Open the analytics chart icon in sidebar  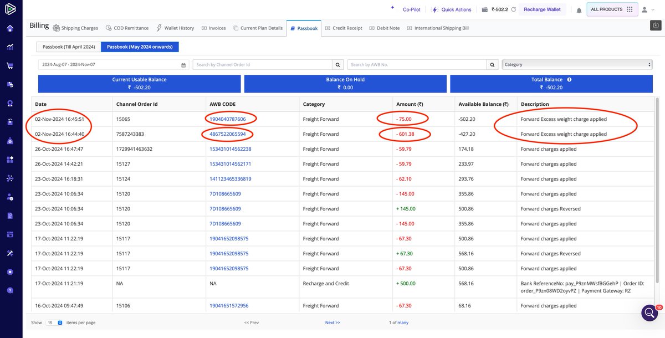tap(10, 47)
